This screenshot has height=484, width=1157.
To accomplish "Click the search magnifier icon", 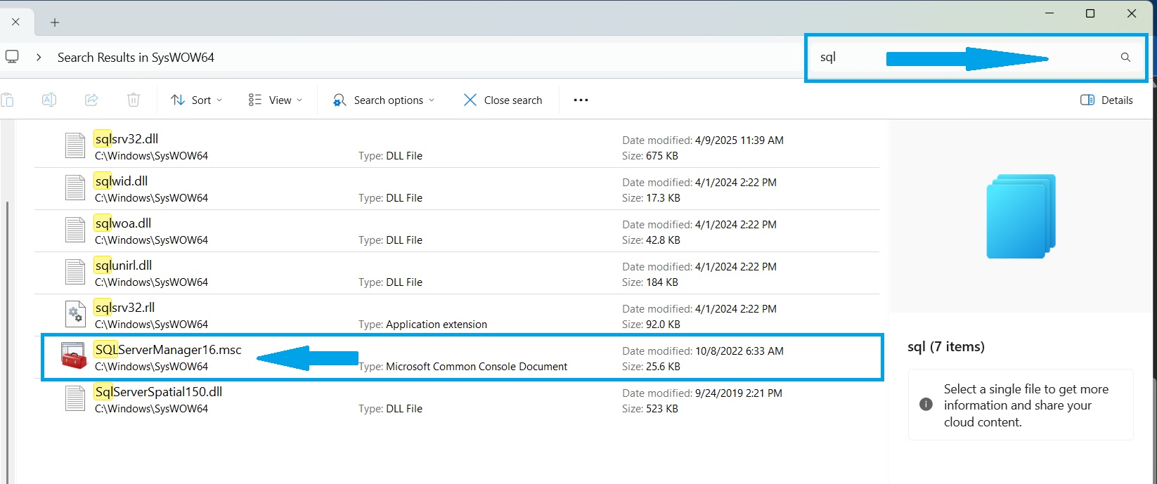I will tap(1125, 58).
